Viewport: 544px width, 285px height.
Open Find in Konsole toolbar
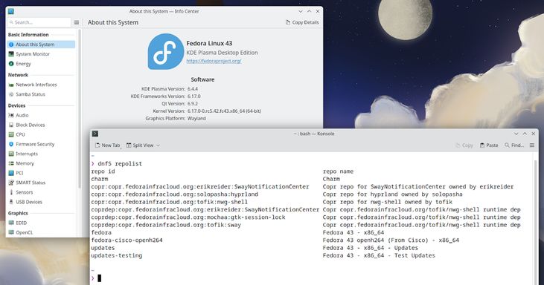coord(514,145)
